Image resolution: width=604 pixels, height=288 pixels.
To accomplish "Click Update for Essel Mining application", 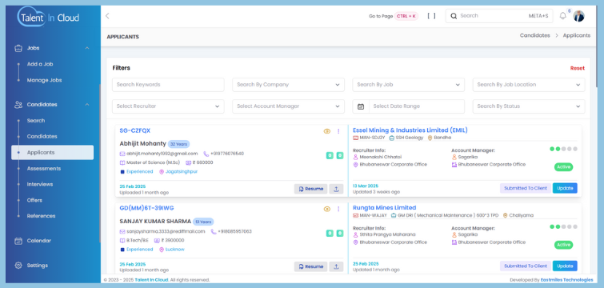I will coord(565,188).
